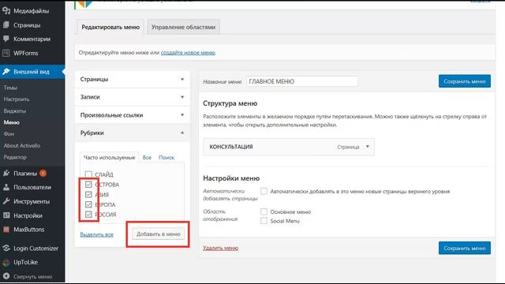The height and width of the screenshot is (284, 505).
Task: Click the UpToLike colorful icon
Action: point(6,263)
